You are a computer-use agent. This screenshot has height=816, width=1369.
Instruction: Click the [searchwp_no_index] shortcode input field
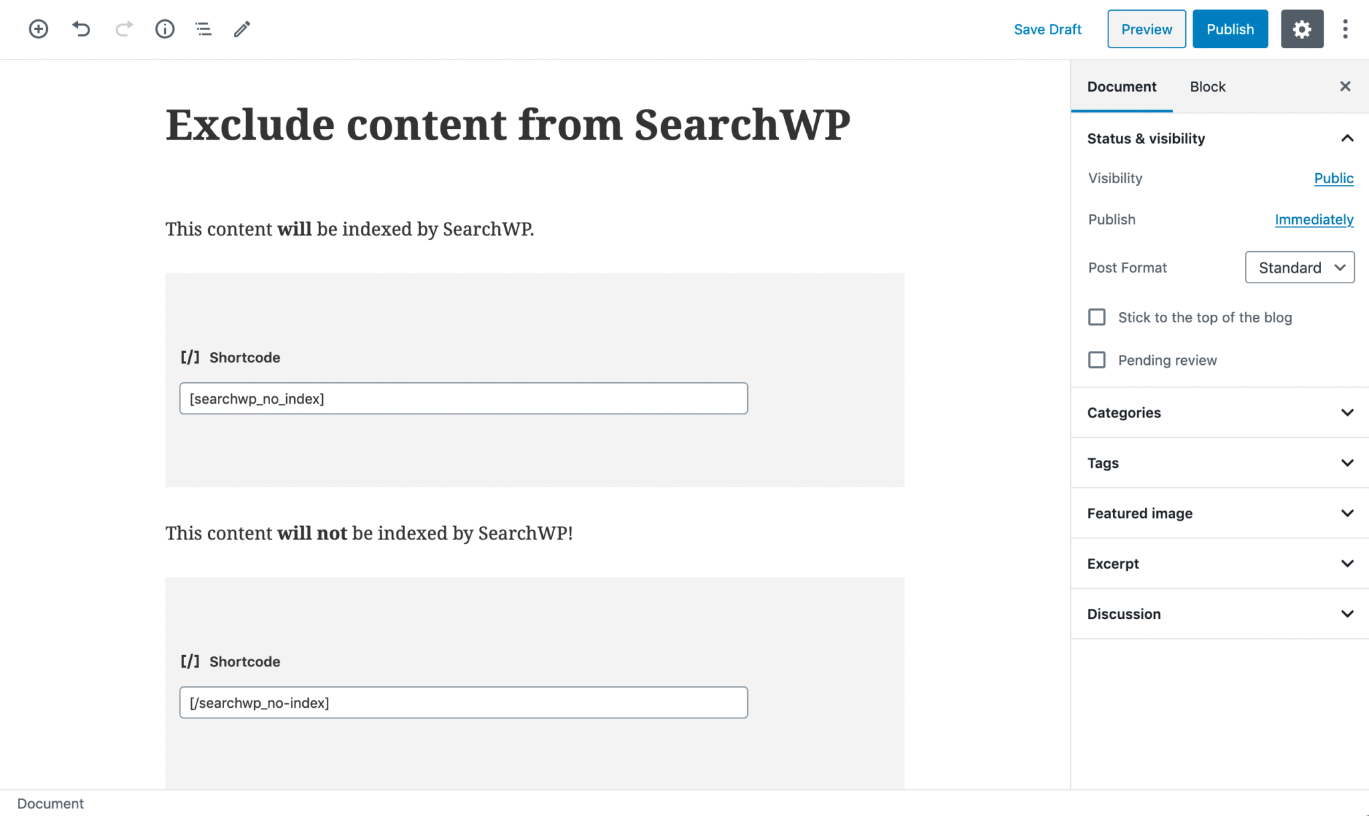463,398
